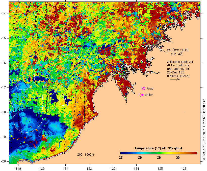Click the '(0.1m contours)' text
Image resolution: width=207 pixels, height=171 pixels.
point(178,65)
